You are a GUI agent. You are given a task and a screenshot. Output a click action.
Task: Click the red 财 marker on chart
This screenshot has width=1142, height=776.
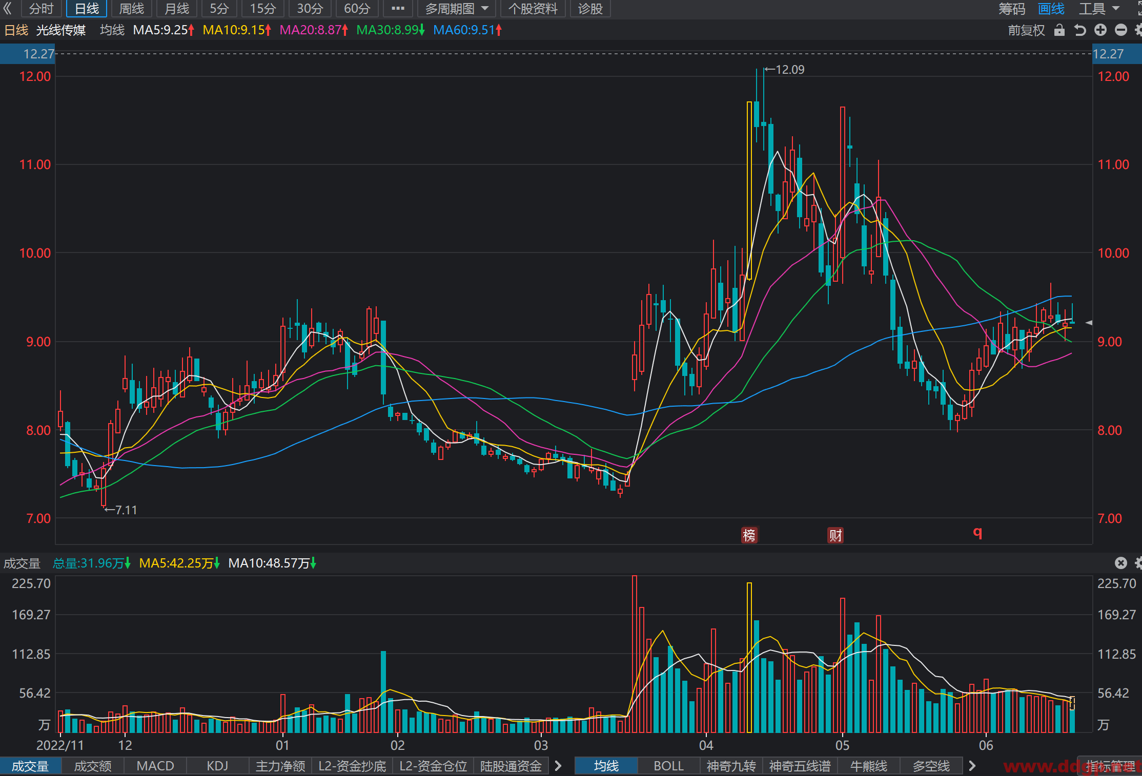tap(835, 535)
